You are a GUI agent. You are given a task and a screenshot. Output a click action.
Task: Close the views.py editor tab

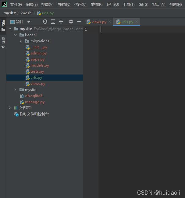coord(110,22)
